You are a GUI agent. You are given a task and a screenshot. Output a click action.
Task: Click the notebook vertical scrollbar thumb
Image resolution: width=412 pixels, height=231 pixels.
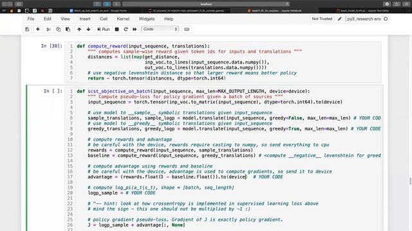(x=410, y=181)
